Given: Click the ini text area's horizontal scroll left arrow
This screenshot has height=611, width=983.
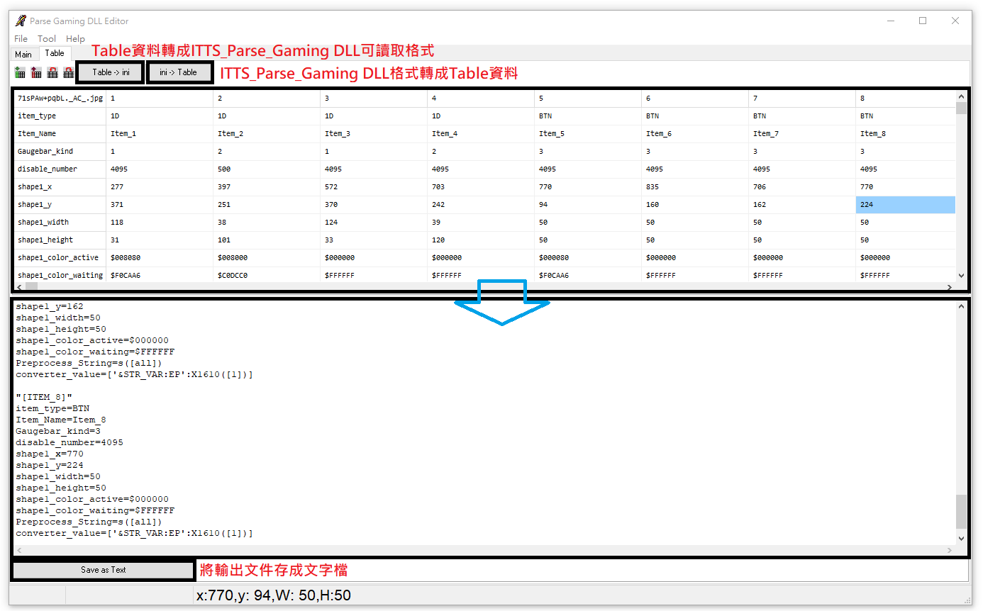Looking at the screenshot, I should 20,550.
